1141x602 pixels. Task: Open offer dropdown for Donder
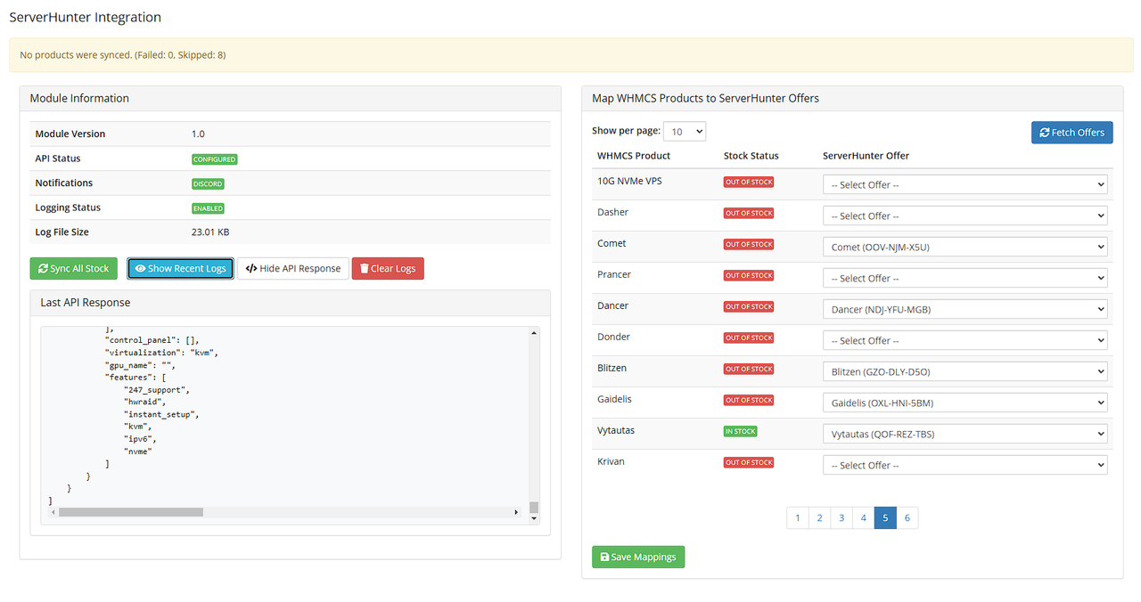(x=965, y=340)
